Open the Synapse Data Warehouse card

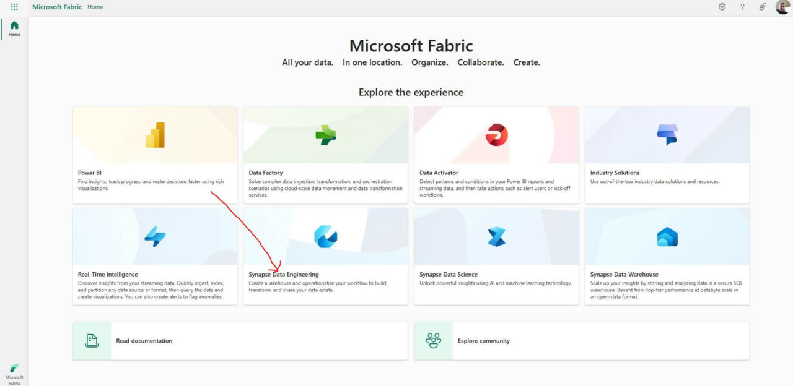coord(667,256)
